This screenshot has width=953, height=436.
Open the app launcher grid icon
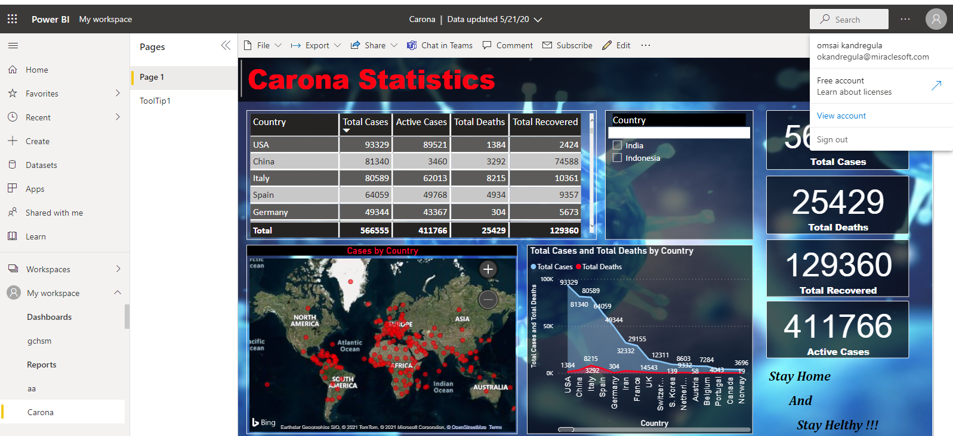[12, 19]
